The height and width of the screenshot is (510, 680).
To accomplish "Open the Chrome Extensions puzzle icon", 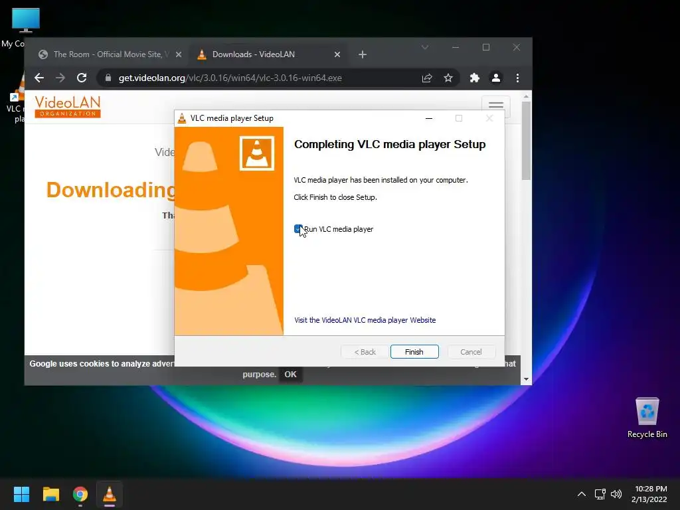I will click(474, 78).
